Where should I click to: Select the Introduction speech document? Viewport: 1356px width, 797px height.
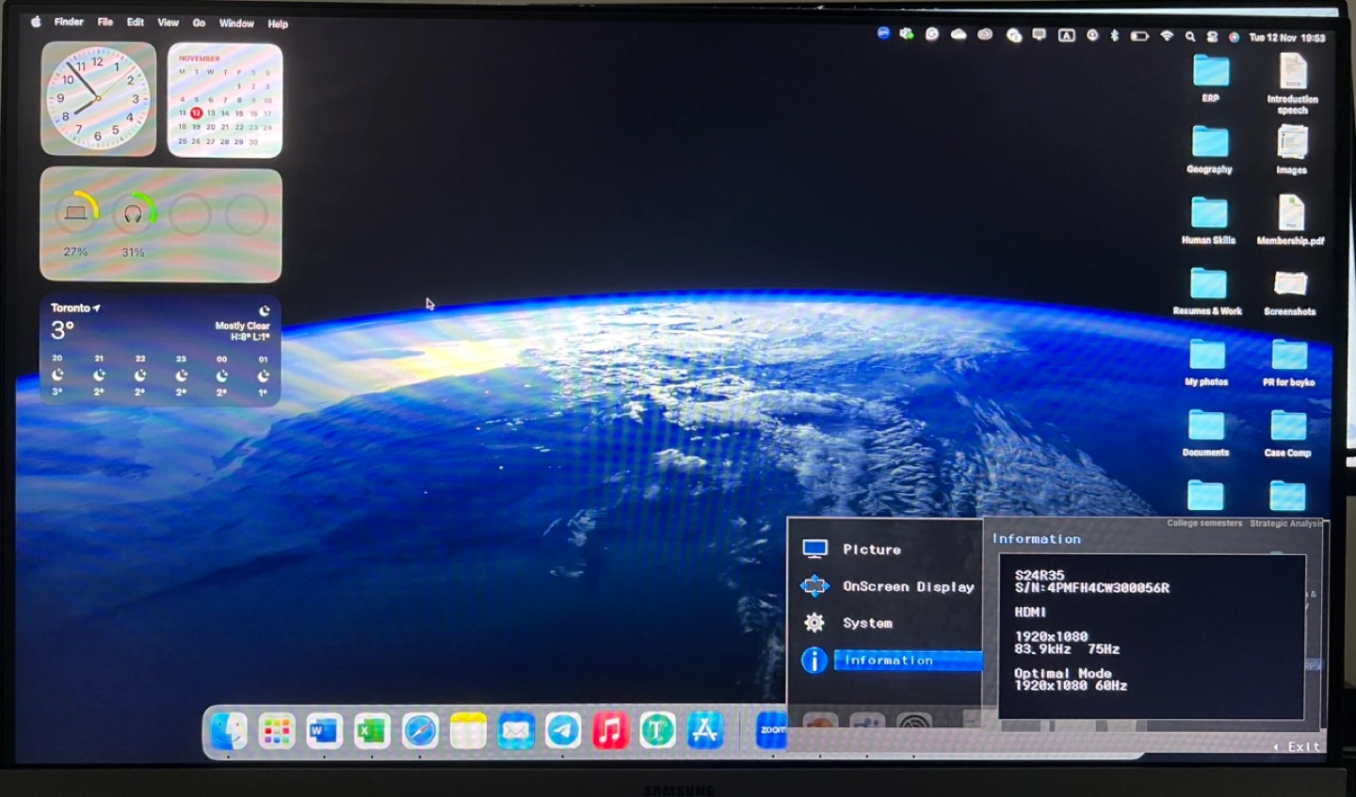(1293, 84)
